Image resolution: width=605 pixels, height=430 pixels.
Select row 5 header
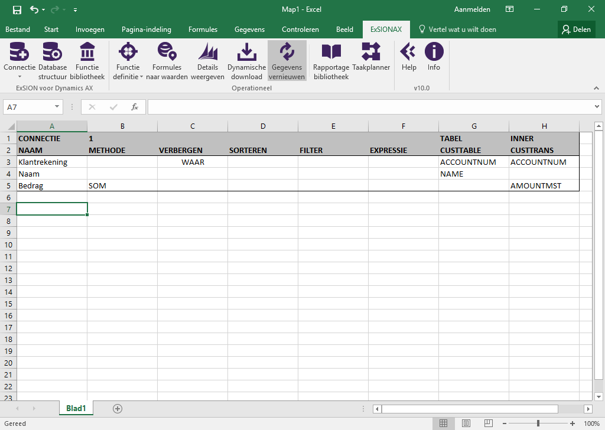point(8,185)
